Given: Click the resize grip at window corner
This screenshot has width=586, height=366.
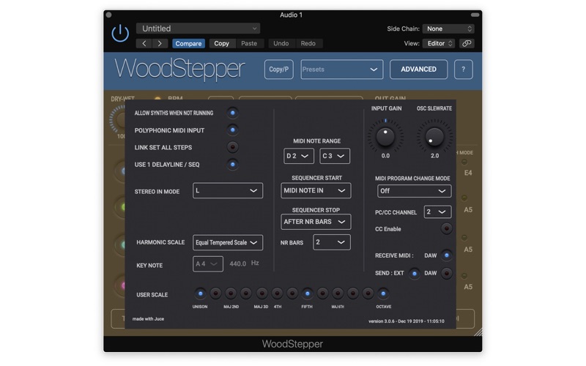Looking at the screenshot, I should point(478,332).
